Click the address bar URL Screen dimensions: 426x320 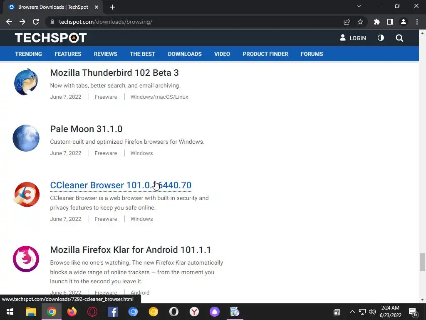pos(105,22)
